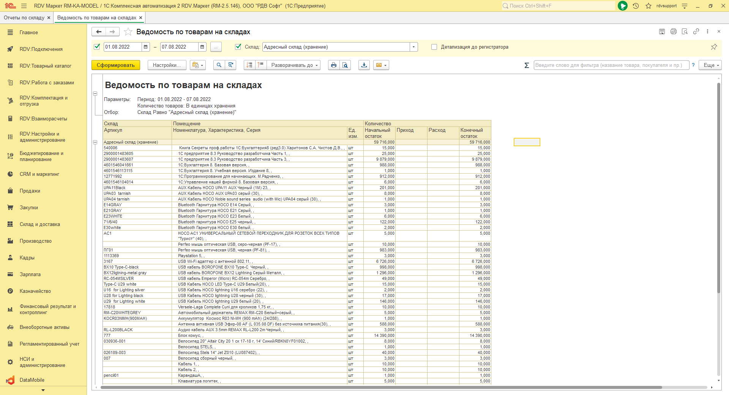This screenshot has width=729, height=395.
Task: Click the sigma sum icon
Action: click(527, 65)
